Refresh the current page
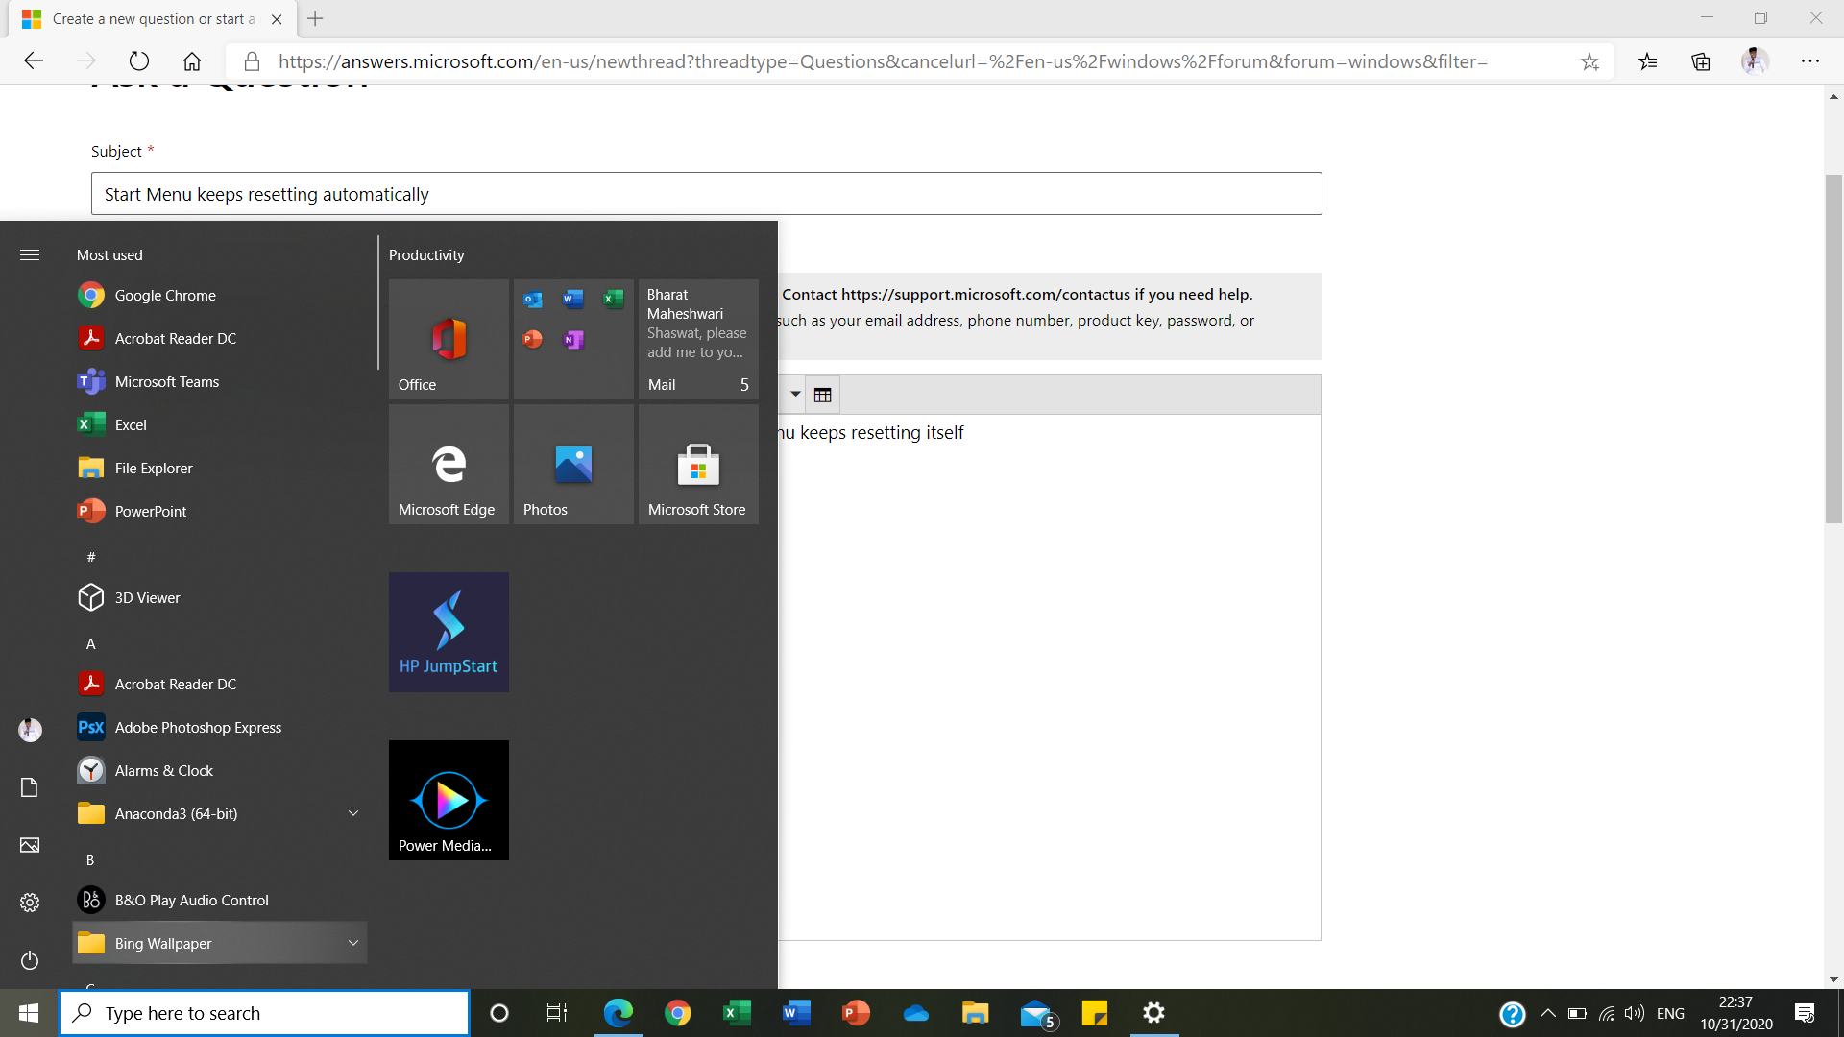 [x=139, y=61]
